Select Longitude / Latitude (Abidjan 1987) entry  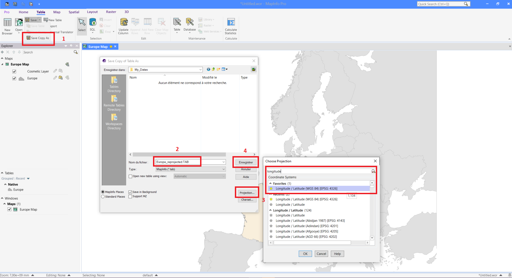click(310, 221)
